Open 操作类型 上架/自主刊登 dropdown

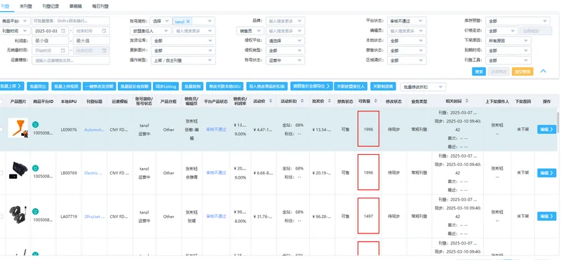point(183,60)
